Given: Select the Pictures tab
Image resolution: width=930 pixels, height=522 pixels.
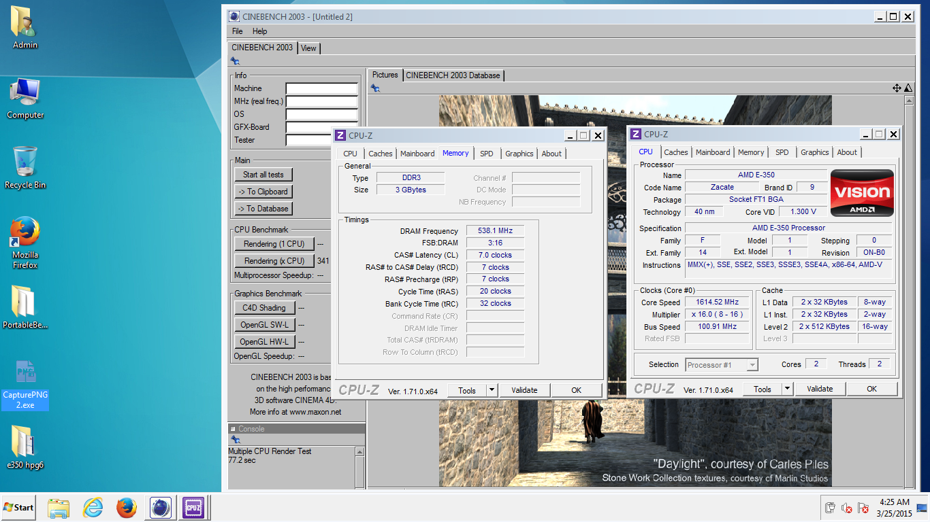Looking at the screenshot, I should (385, 75).
